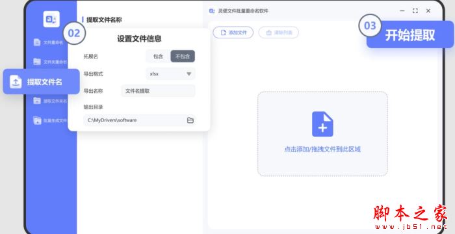455x234 pixels.
Task: Click the folder browse icon for 输出目录
Action: coord(190,120)
